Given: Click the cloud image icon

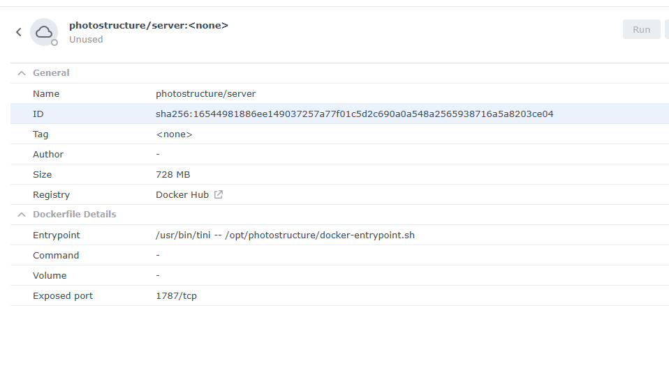Looking at the screenshot, I should click(44, 32).
